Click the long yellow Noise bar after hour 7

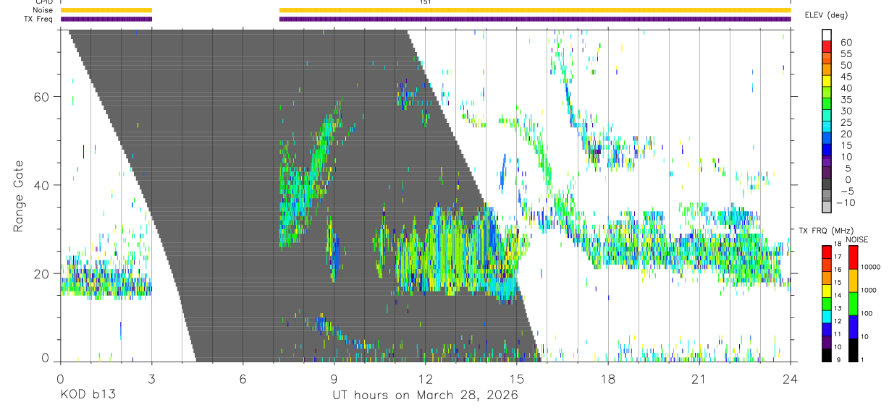535,10
